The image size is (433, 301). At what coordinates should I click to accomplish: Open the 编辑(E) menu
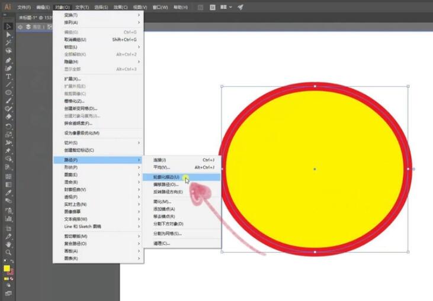[x=43, y=7]
